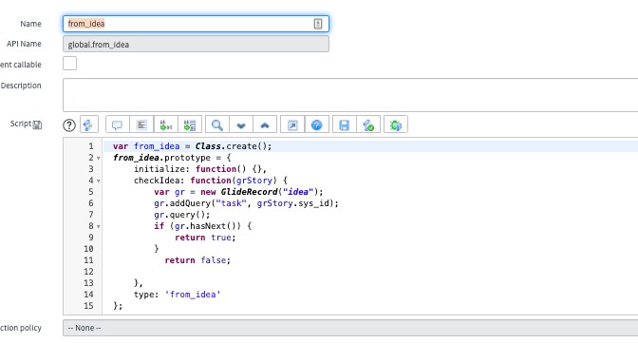Viewport: 638px width, 343px height.
Task: Click the full screen toggle arrow icon
Action: 292,124
